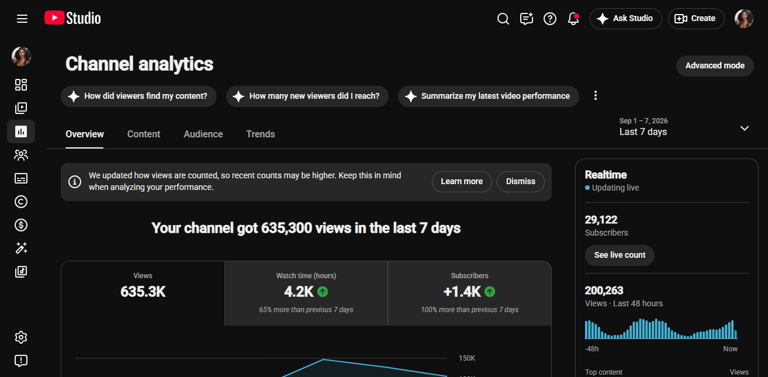Dismiss the views counting notice
The height and width of the screenshot is (377, 768).
click(x=521, y=182)
